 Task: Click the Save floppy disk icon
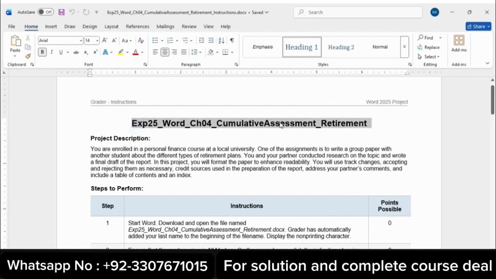pyautogui.click(x=62, y=12)
